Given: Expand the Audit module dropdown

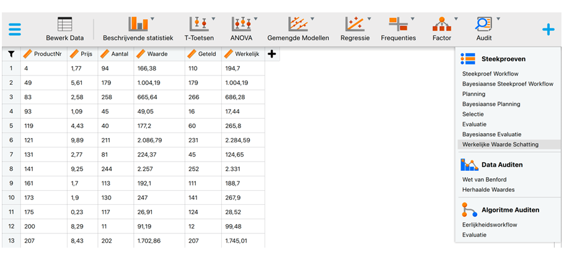Looking at the screenshot, I should [x=498, y=19].
